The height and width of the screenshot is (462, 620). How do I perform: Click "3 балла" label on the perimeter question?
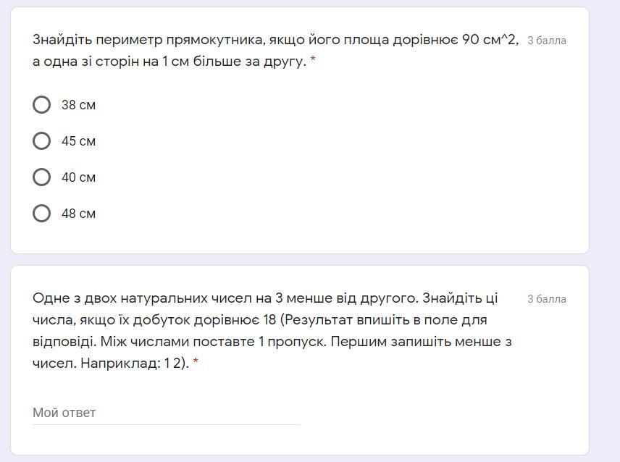pyautogui.click(x=547, y=41)
